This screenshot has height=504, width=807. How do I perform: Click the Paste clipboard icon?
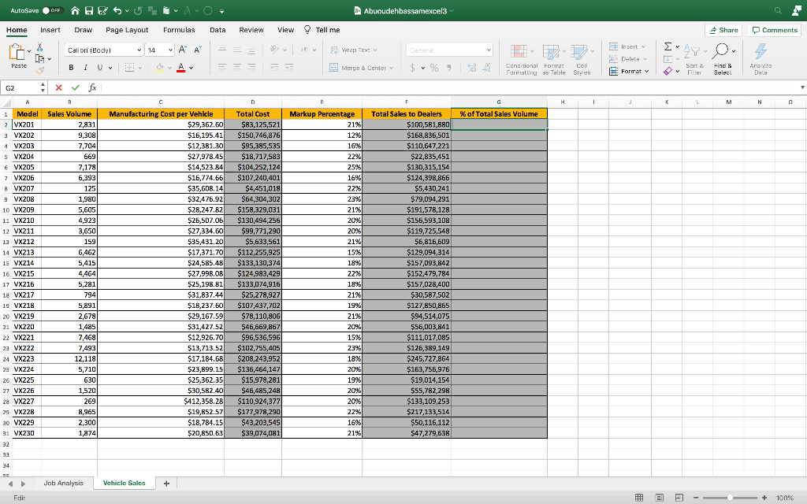click(x=17, y=51)
